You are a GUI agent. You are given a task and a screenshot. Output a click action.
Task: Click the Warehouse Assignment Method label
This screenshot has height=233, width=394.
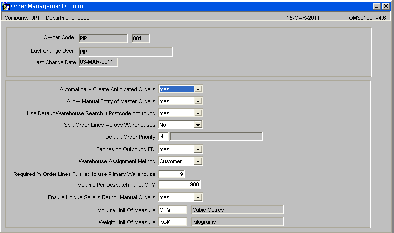pyautogui.click(x=117, y=161)
